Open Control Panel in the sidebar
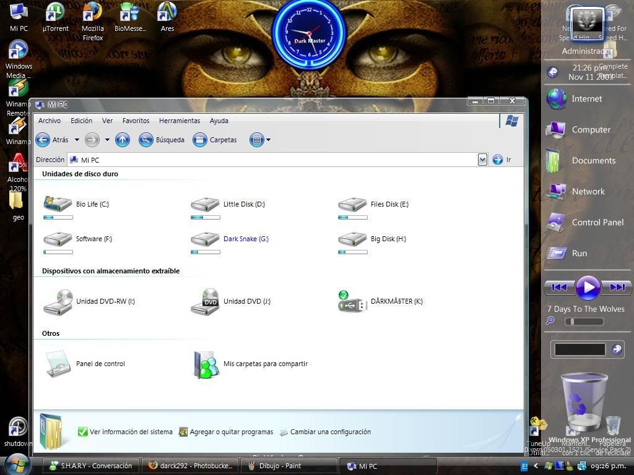 [584, 223]
